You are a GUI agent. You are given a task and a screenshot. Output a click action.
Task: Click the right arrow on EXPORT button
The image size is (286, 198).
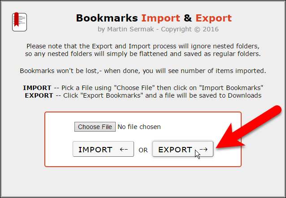click(x=204, y=150)
